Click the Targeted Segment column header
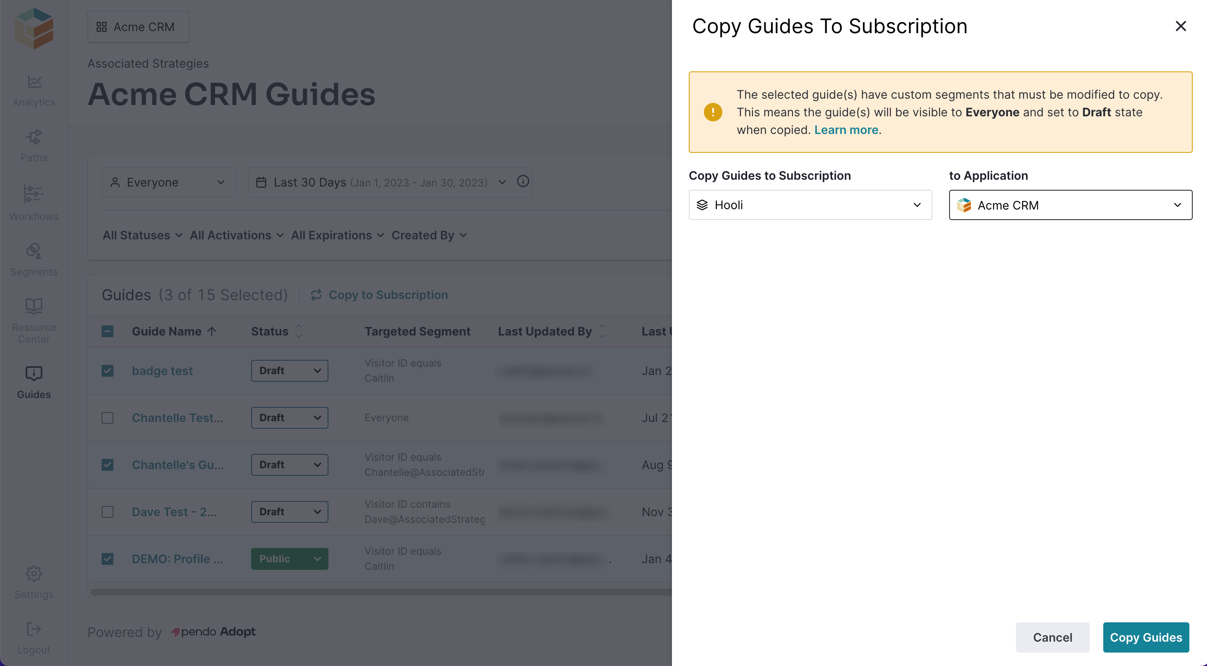Image resolution: width=1207 pixels, height=666 pixels. tap(417, 331)
